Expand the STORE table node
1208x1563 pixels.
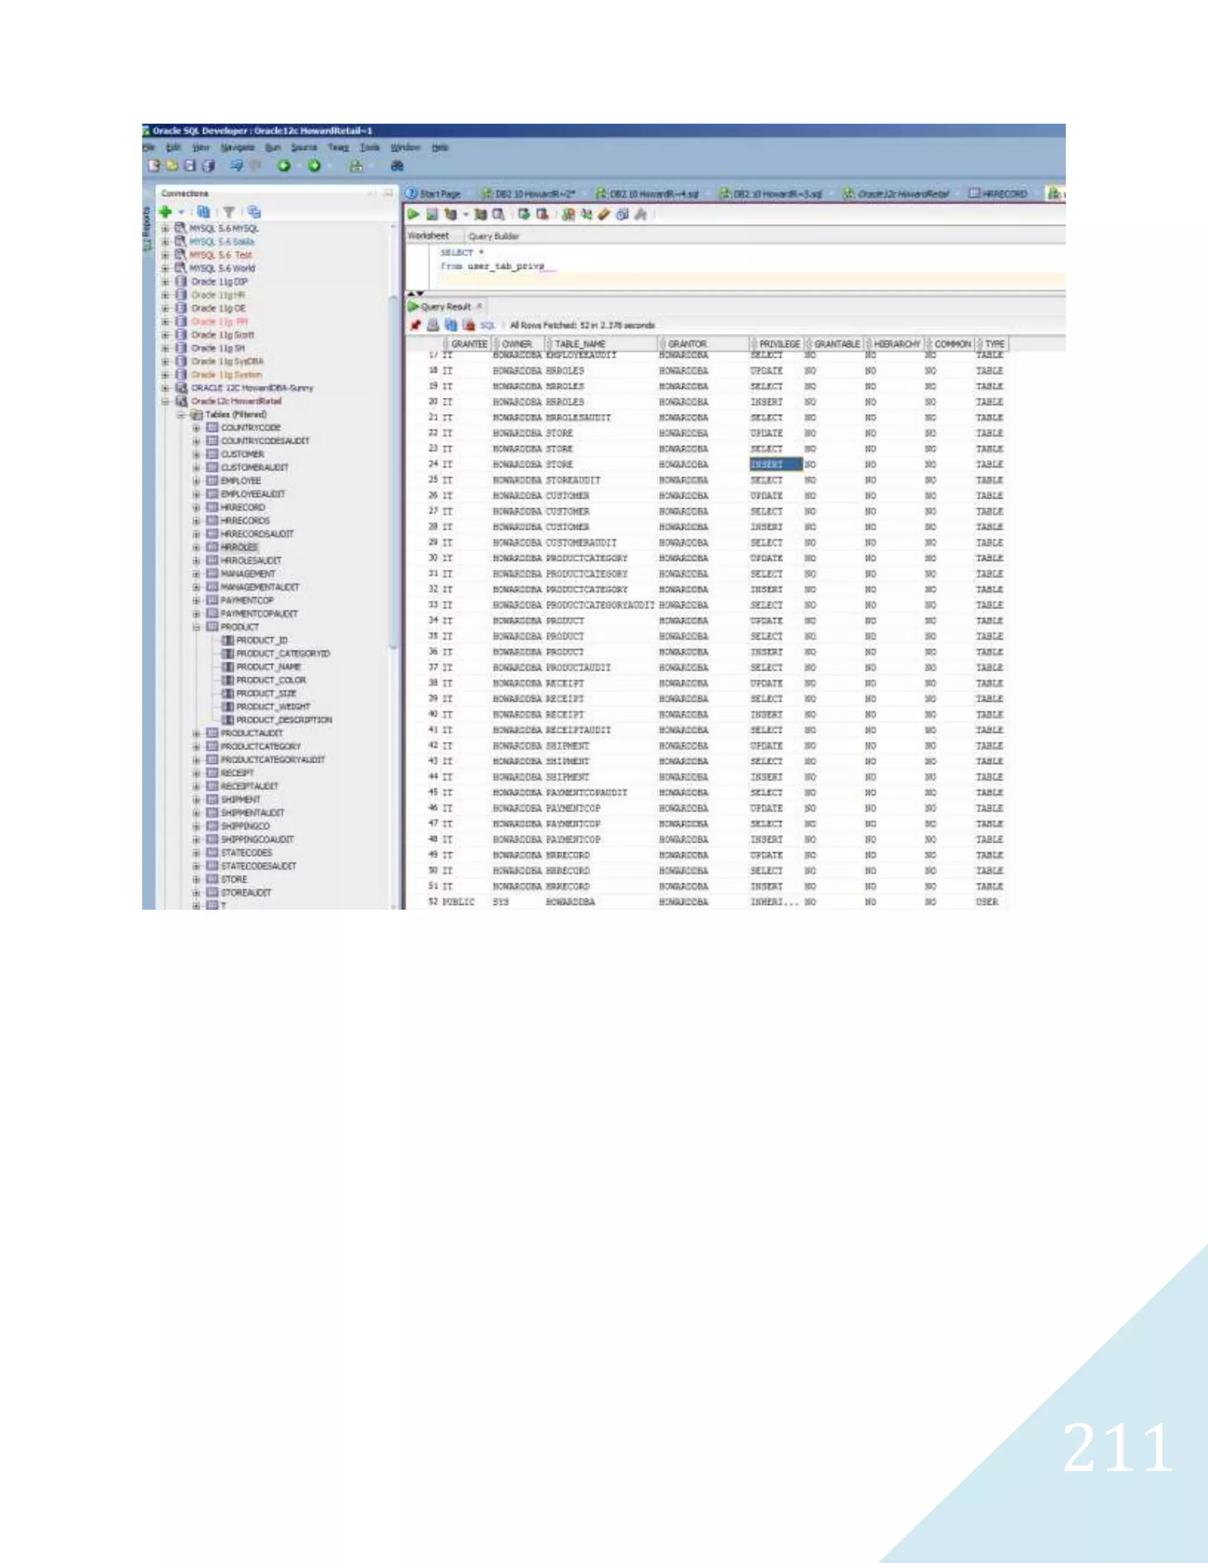196,879
